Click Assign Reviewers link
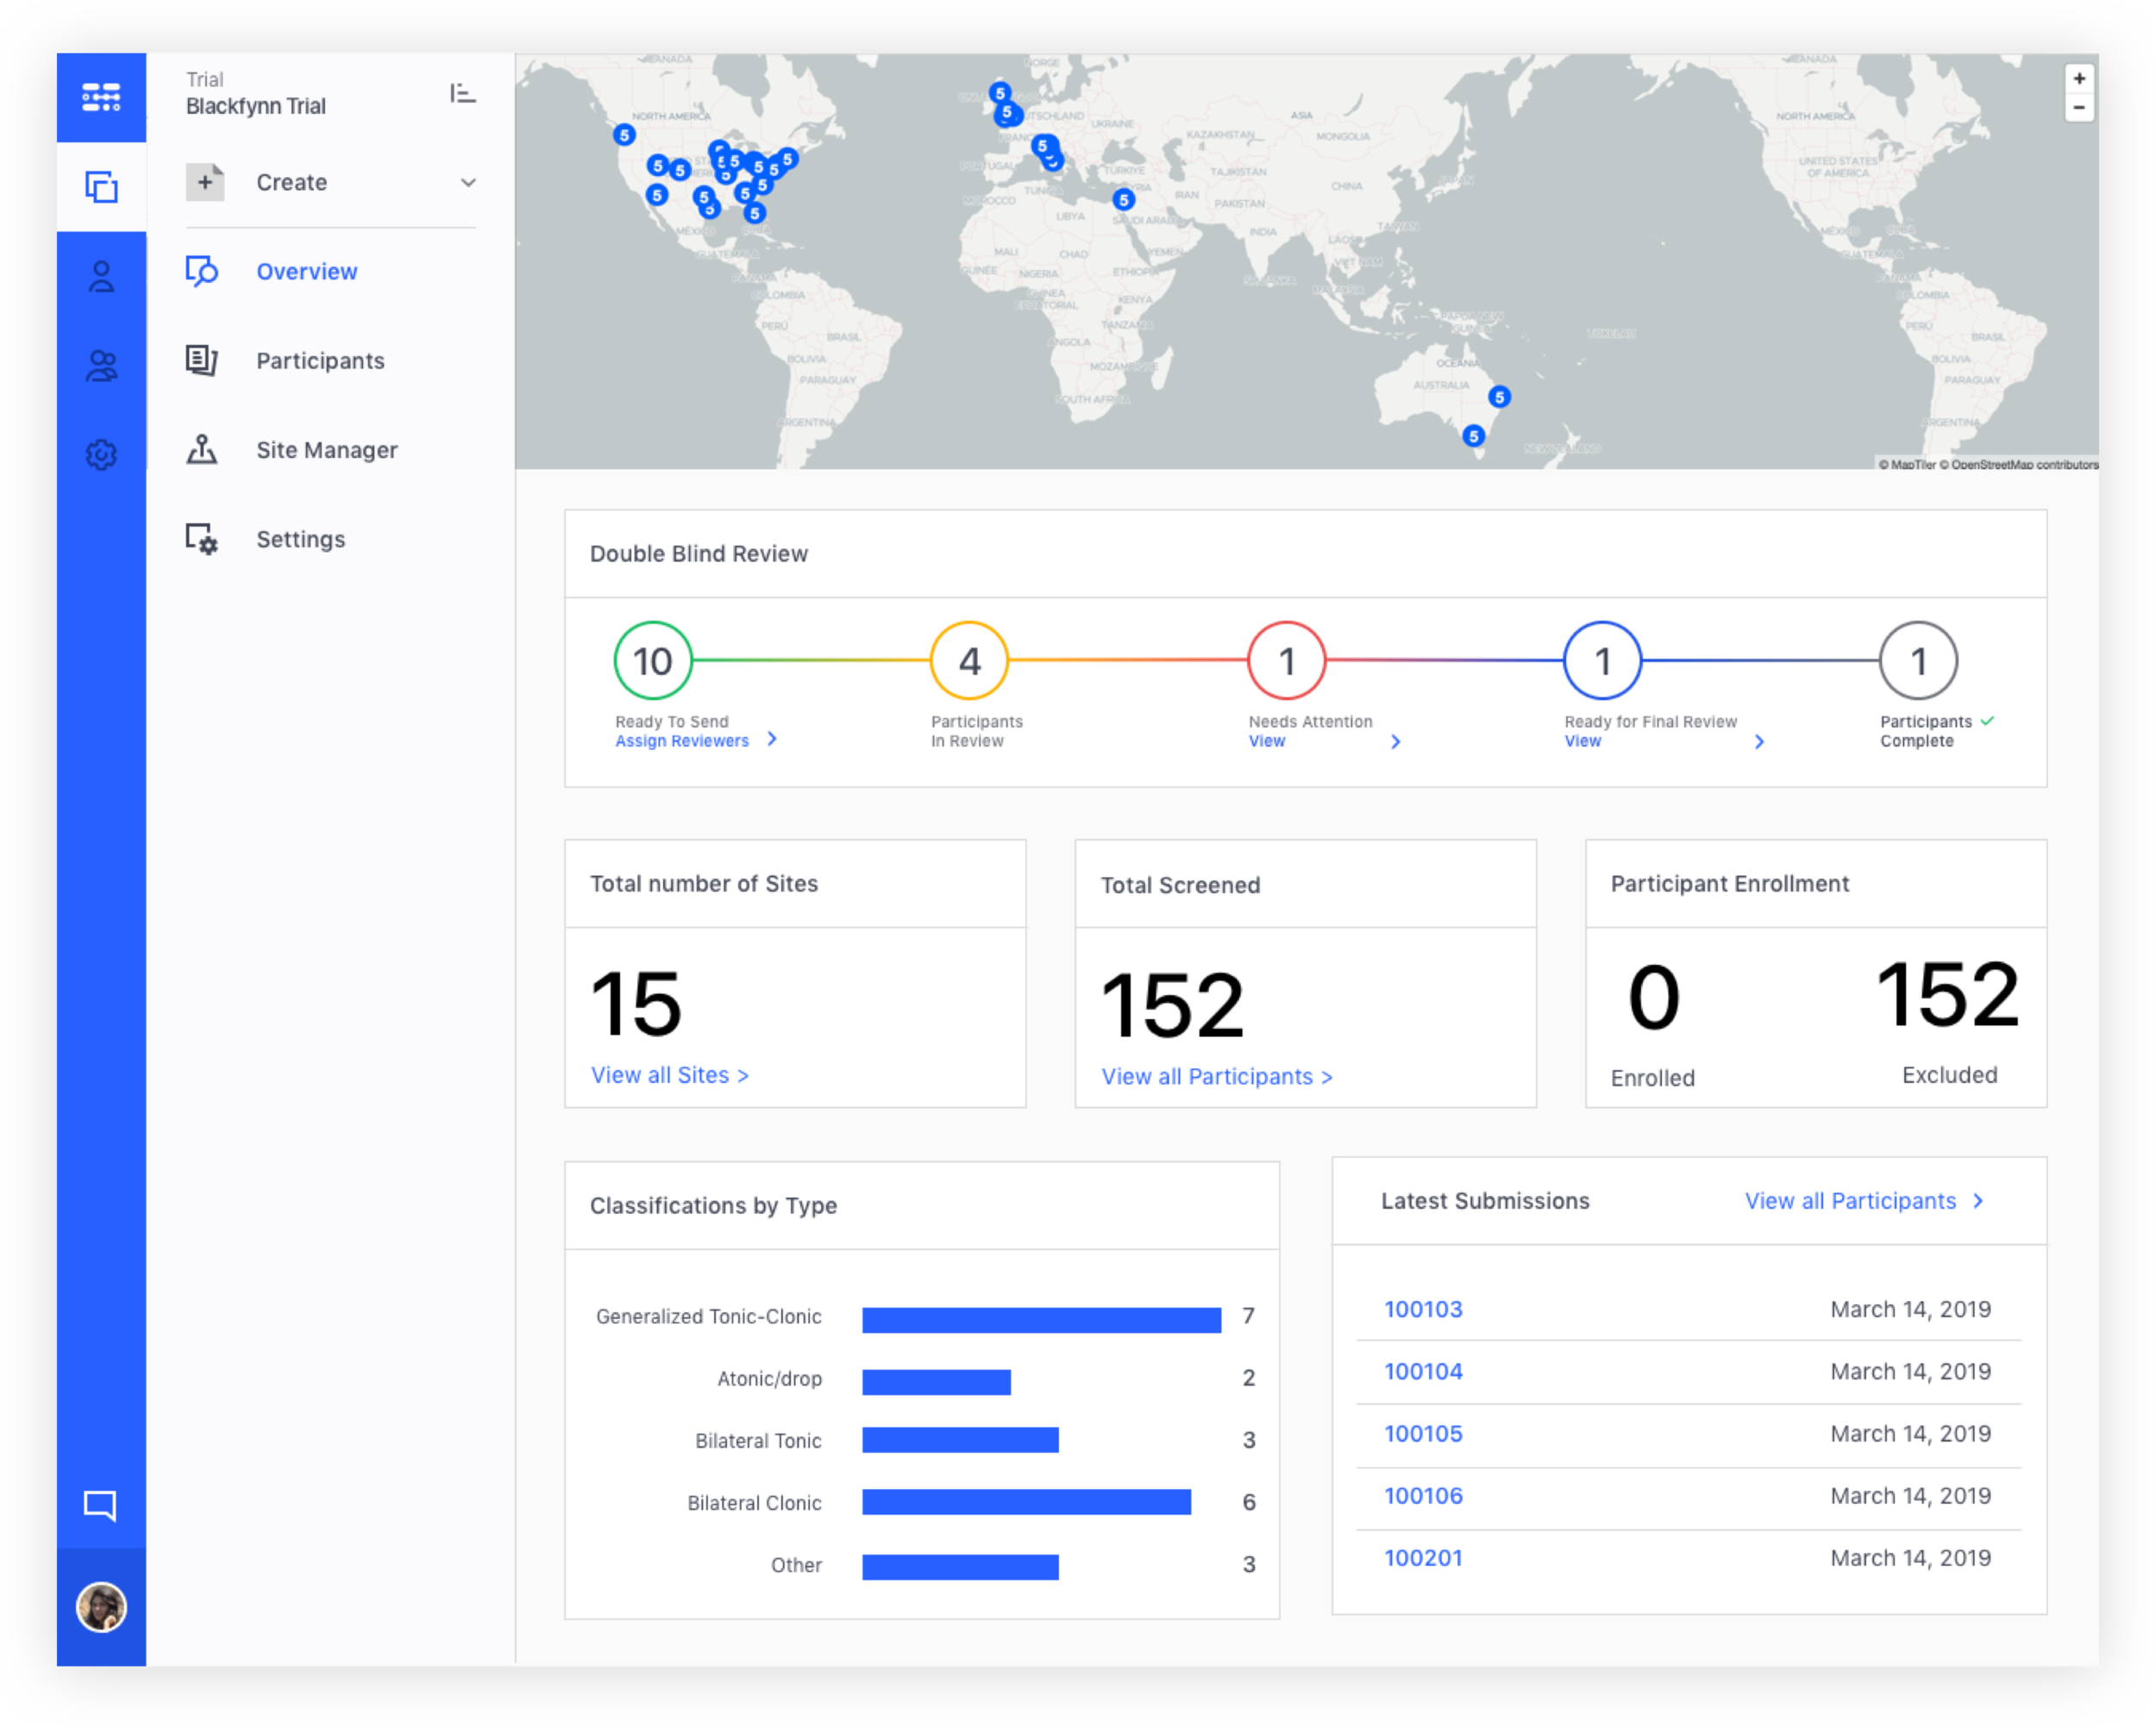Viewport: 2156px width, 1727px height. coord(682,741)
